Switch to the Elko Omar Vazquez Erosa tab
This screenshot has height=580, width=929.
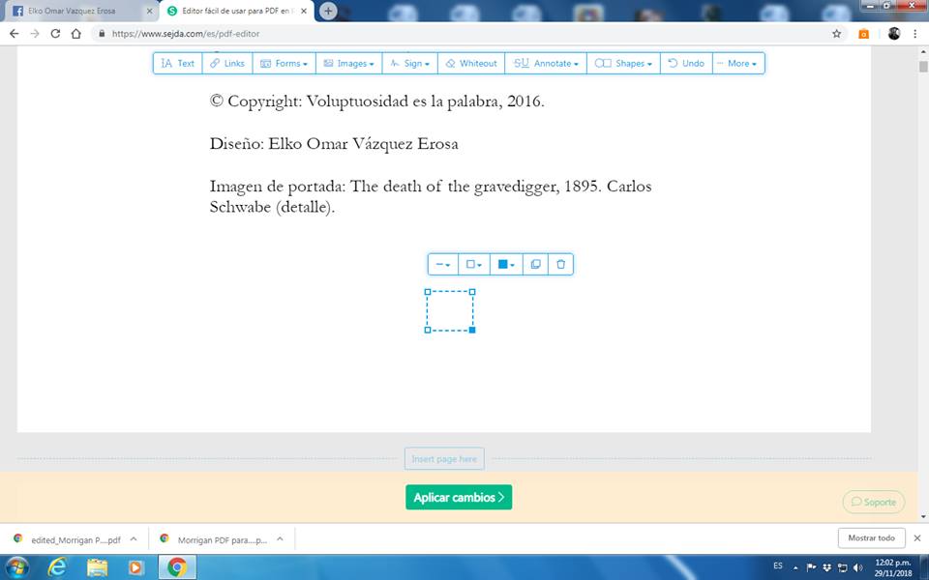pyautogui.click(x=77, y=11)
